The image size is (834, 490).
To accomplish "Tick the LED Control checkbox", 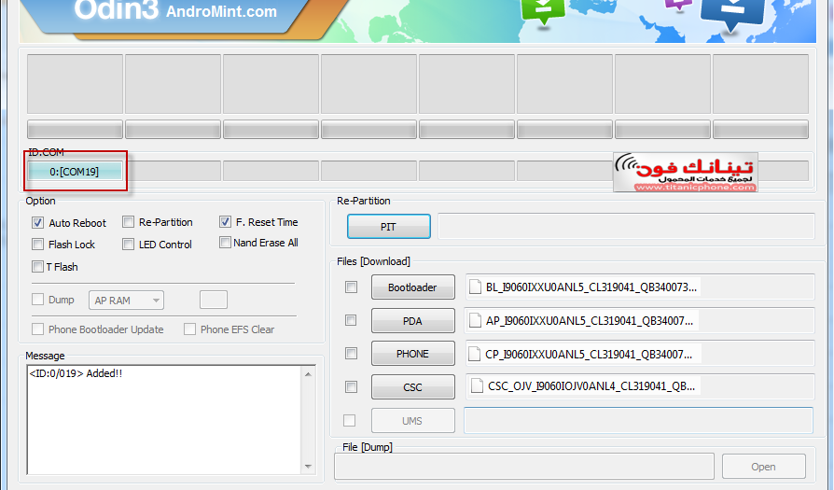I will 128,245.
